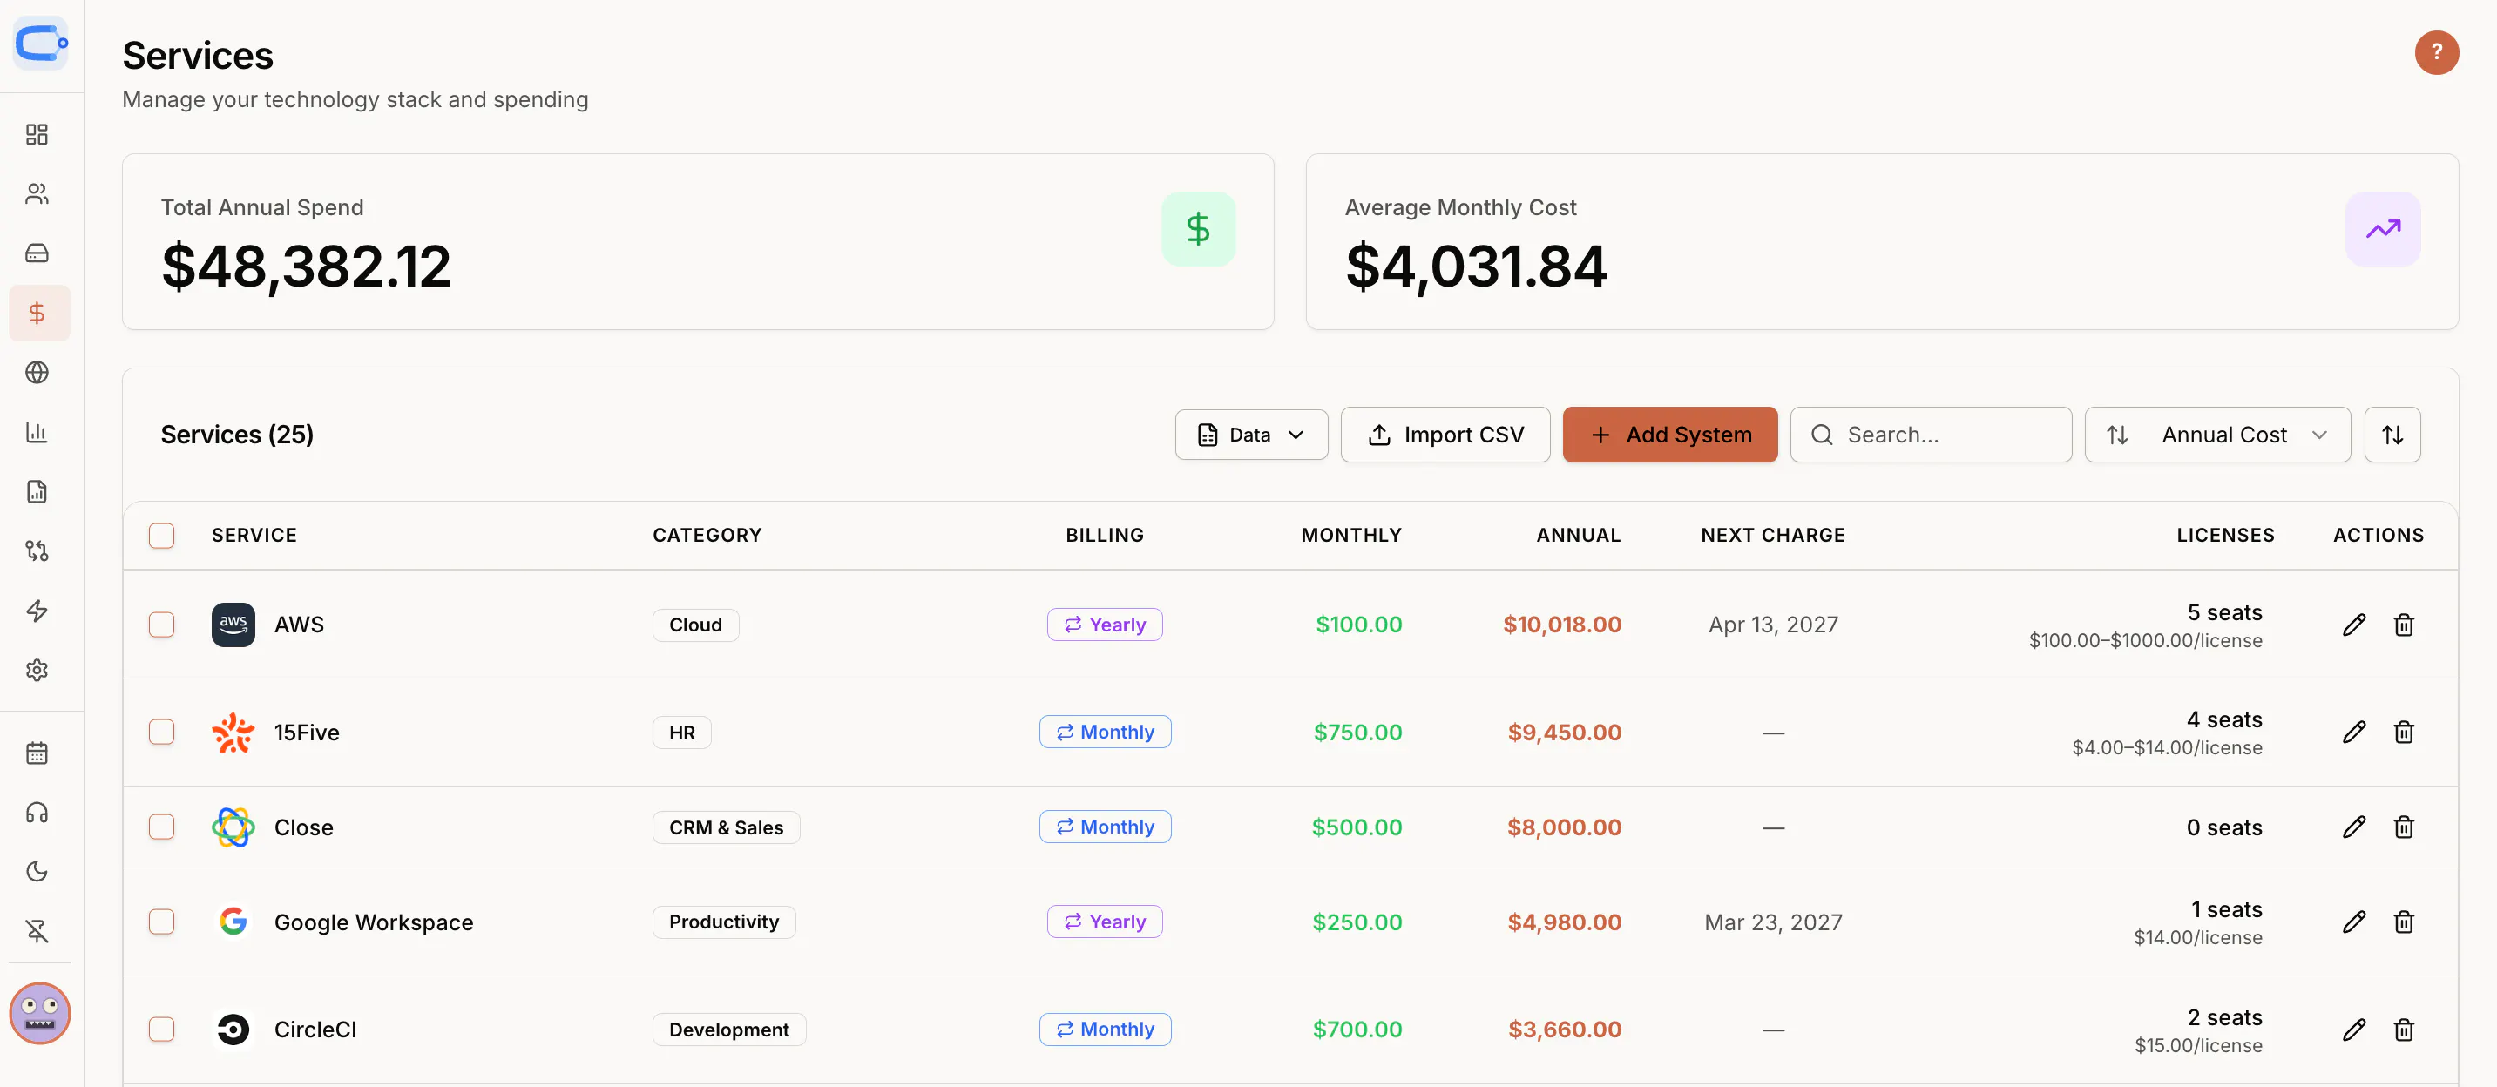Click the LICENSES column header

2224,536
